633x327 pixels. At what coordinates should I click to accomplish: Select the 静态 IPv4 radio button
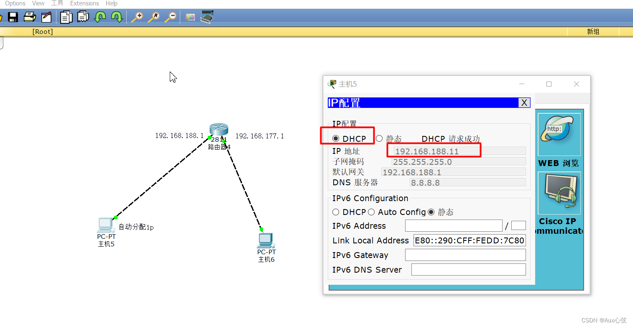(379, 138)
